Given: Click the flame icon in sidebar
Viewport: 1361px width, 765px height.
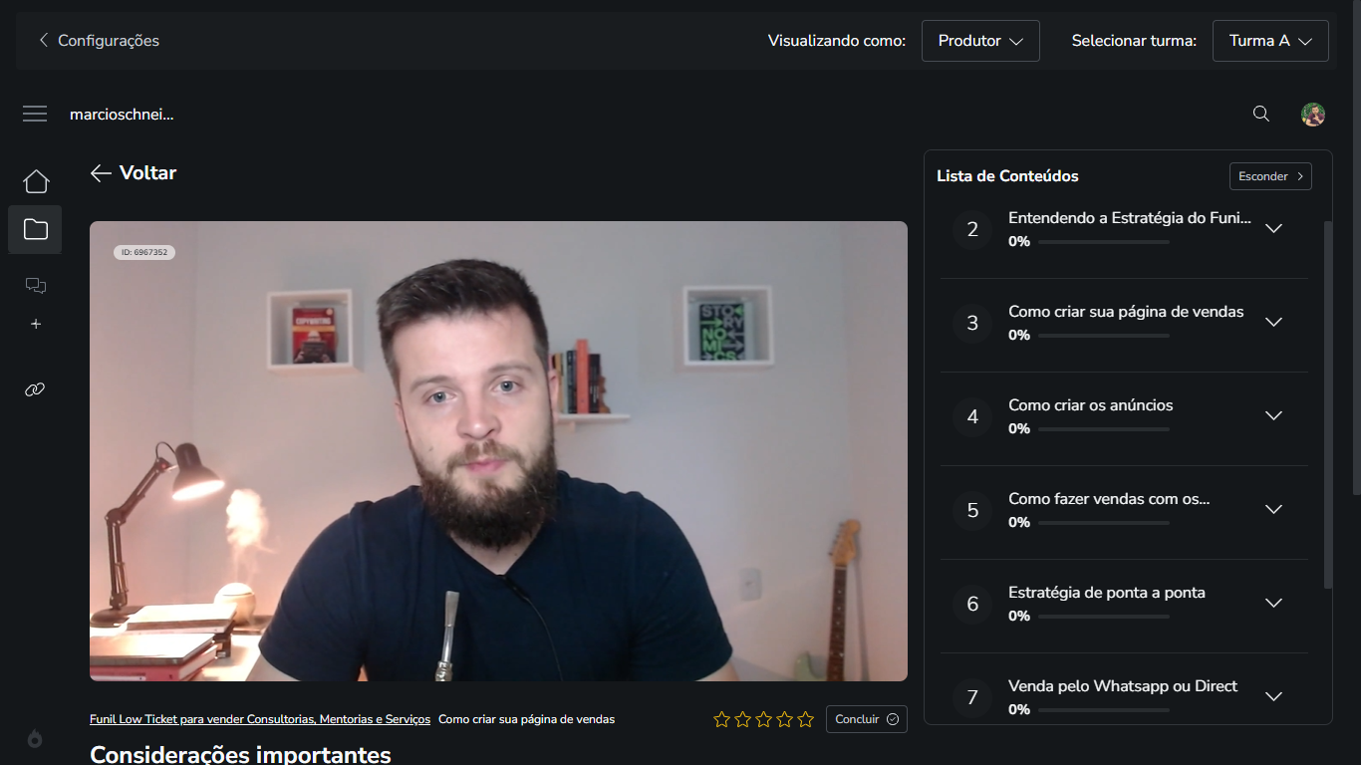Looking at the screenshot, I should (x=36, y=738).
